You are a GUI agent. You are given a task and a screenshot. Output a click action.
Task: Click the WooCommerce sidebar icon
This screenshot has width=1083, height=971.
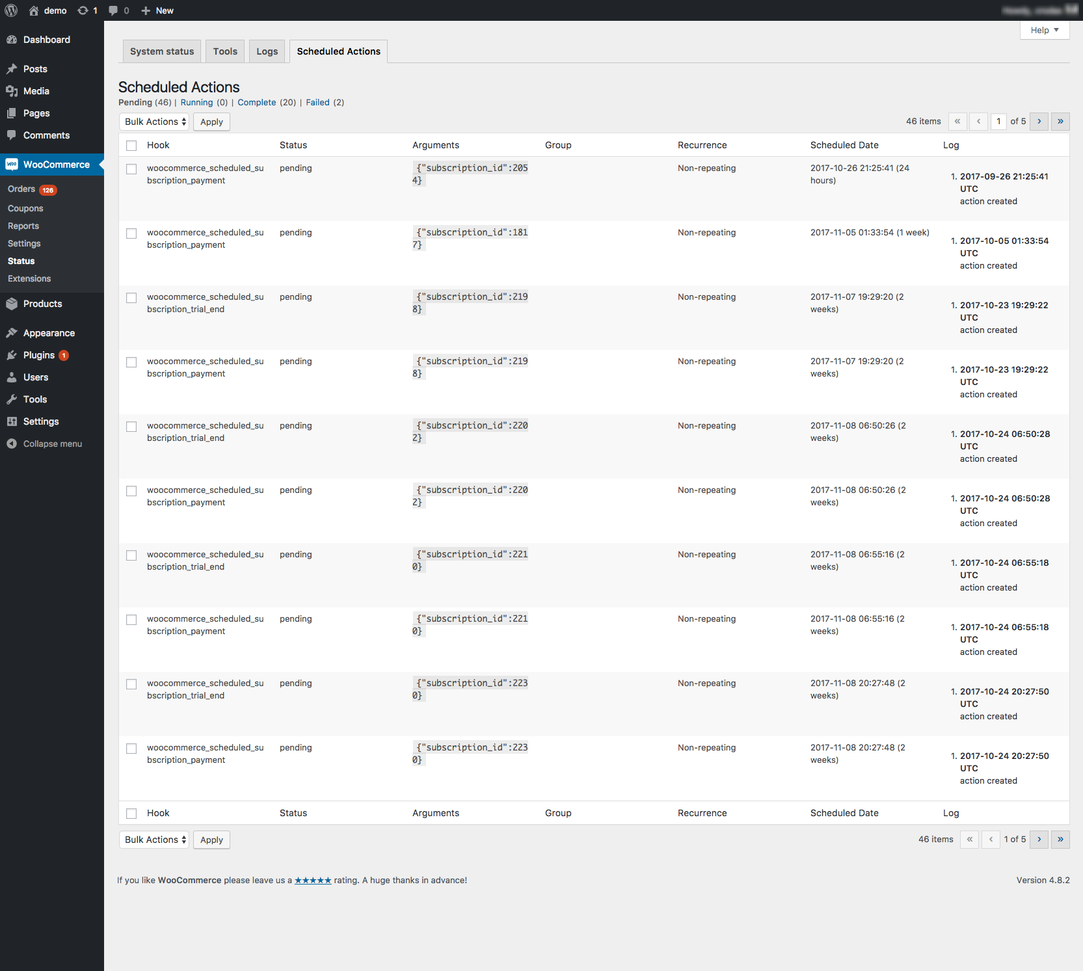tap(12, 164)
